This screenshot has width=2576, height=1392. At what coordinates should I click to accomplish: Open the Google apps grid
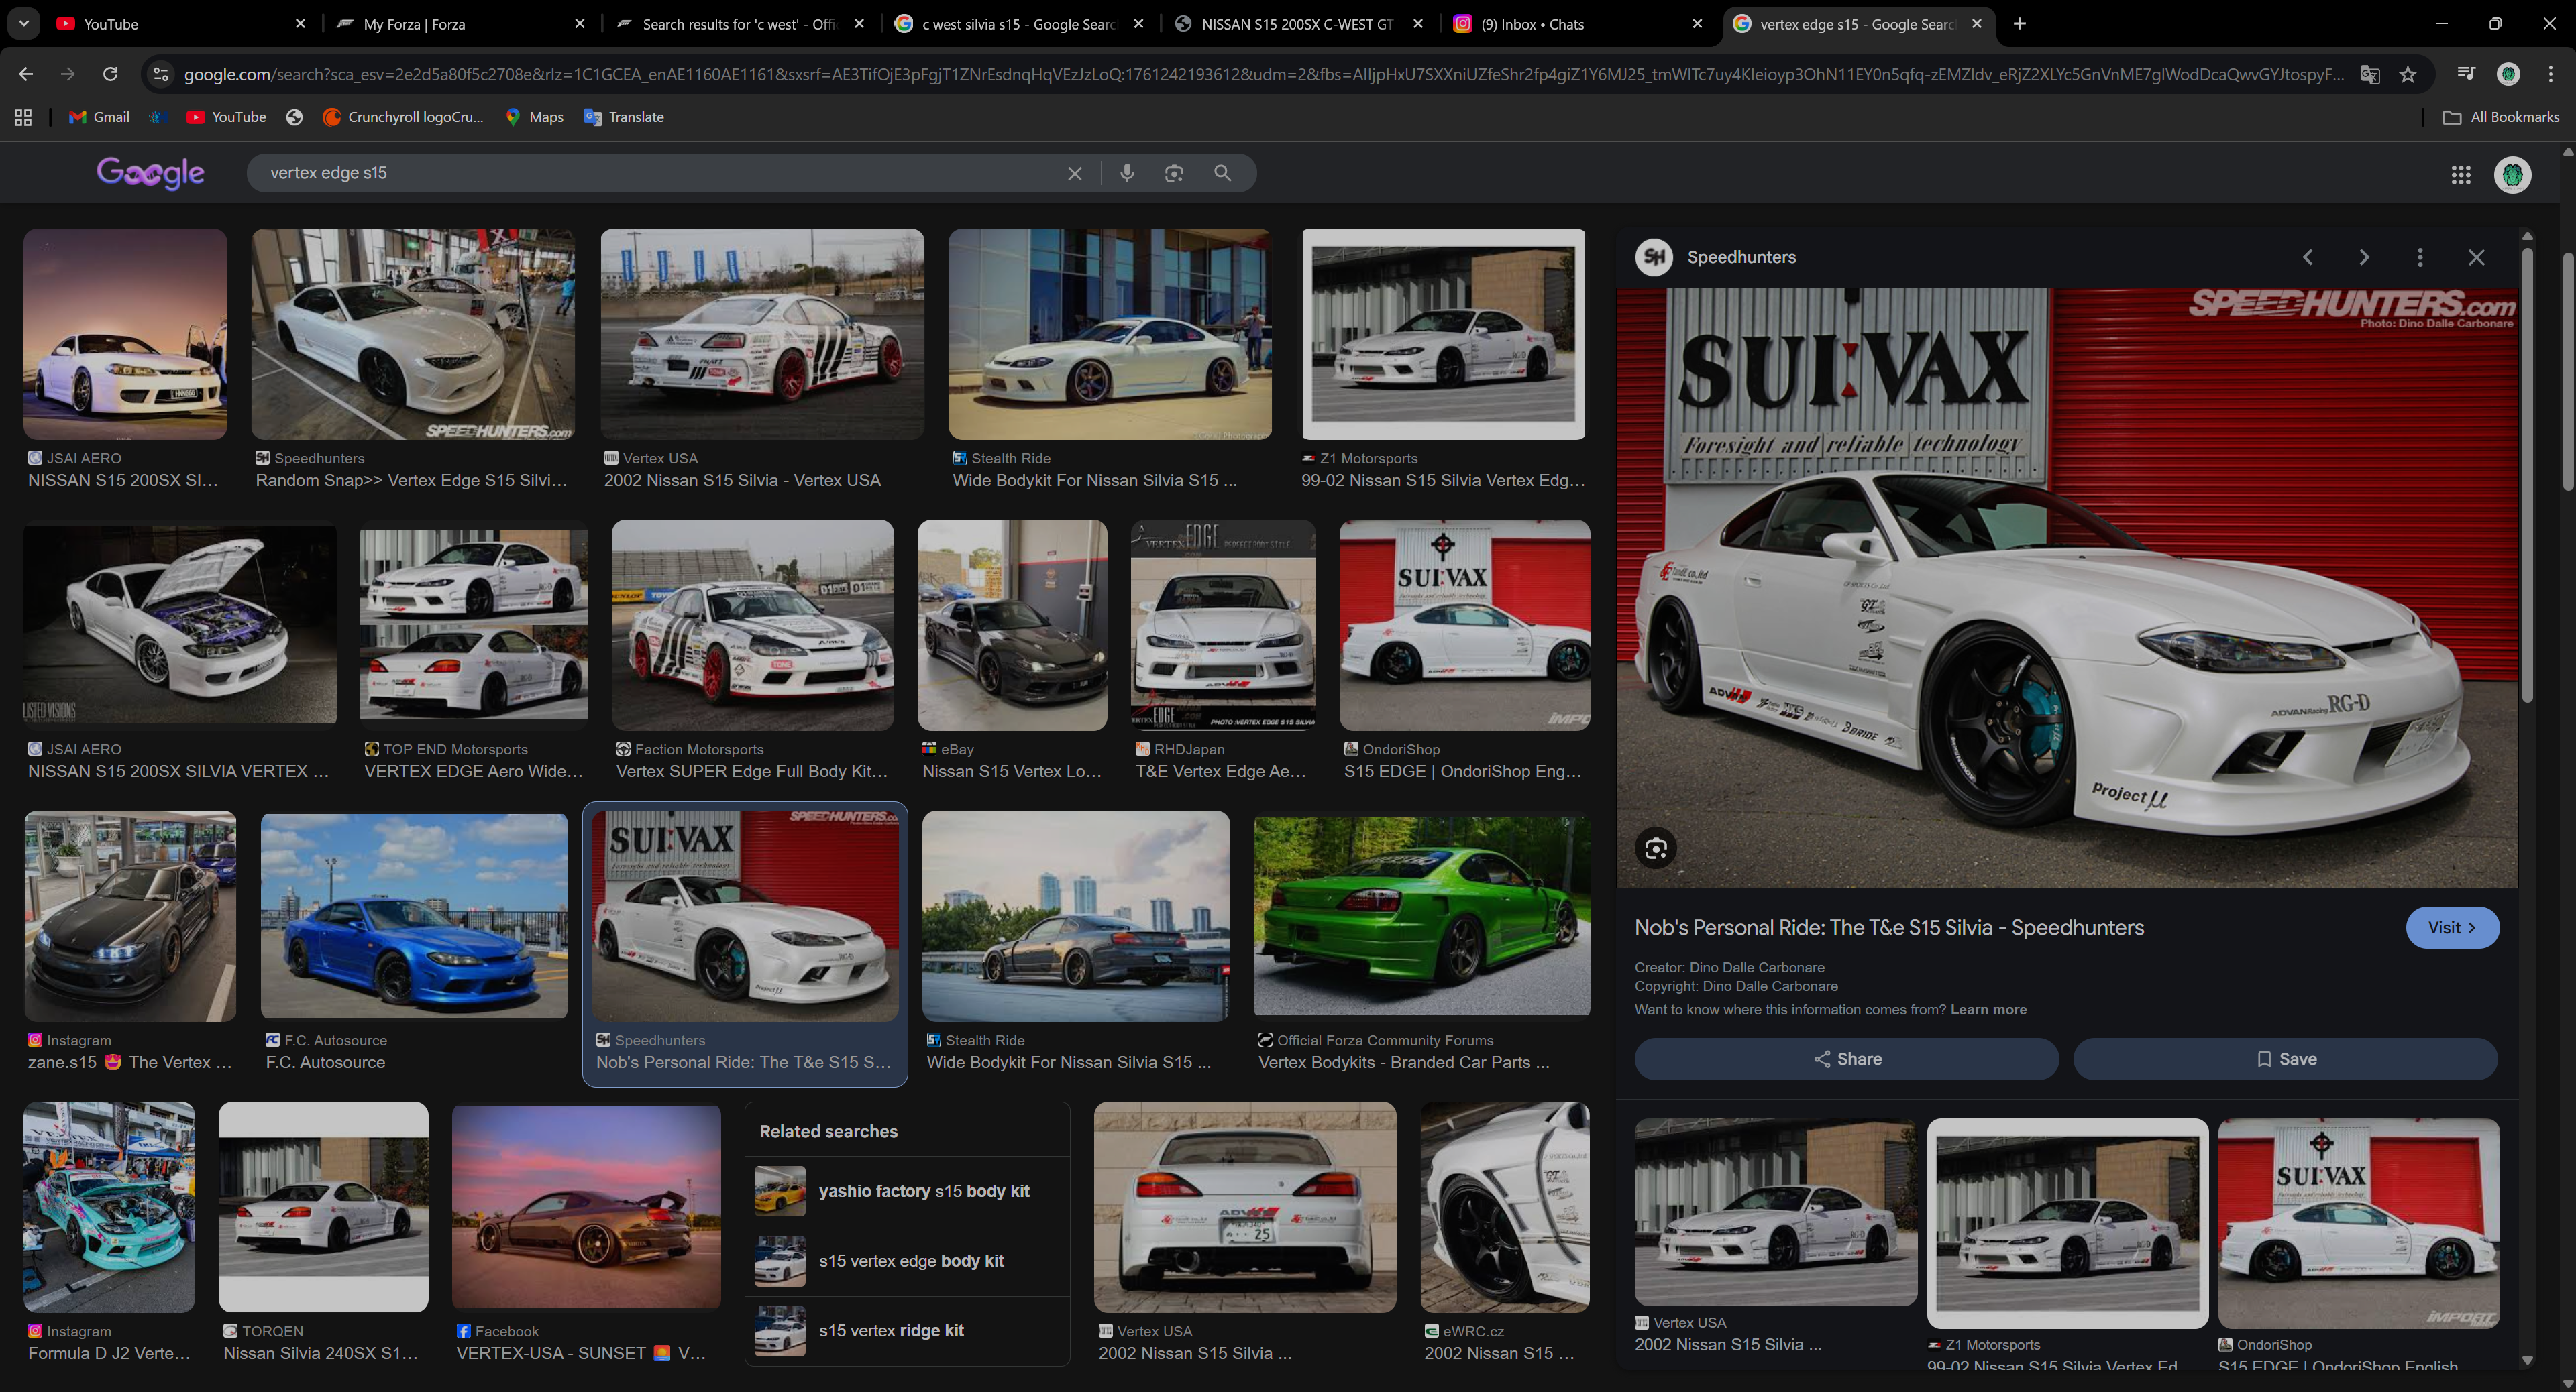coord(2461,175)
